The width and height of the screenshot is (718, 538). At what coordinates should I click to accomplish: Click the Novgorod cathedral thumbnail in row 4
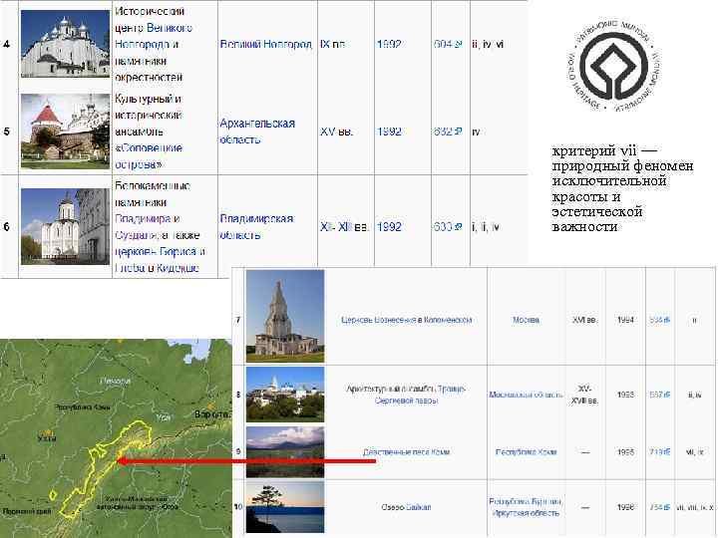tap(66, 44)
